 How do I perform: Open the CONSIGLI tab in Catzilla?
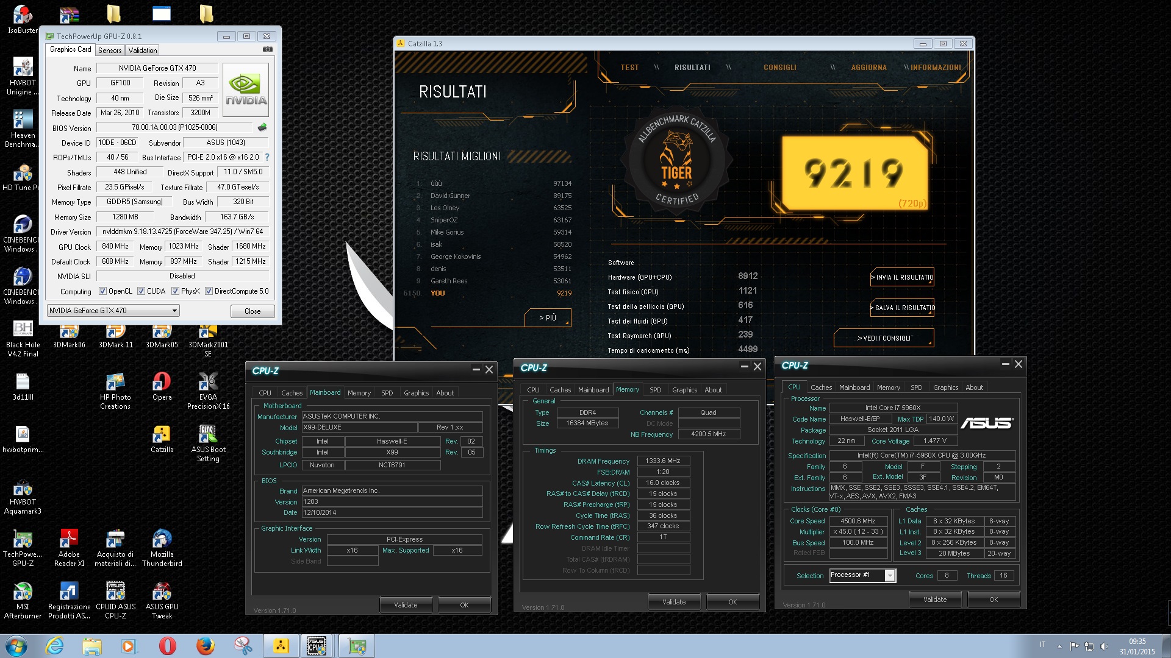[x=780, y=68]
